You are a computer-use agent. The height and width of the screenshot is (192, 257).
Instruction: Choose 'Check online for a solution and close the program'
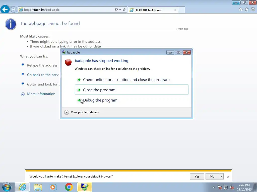(132, 80)
